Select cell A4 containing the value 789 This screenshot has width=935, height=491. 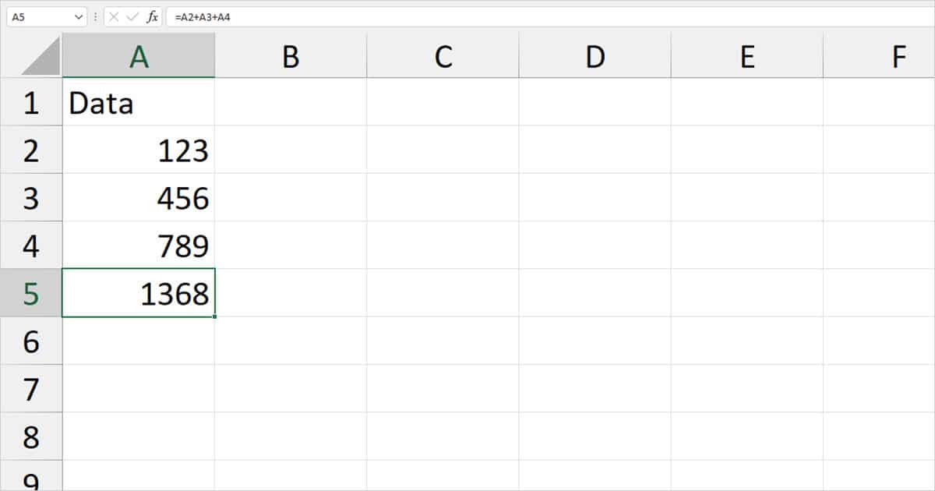pyautogui.click(x=138, y=245)
